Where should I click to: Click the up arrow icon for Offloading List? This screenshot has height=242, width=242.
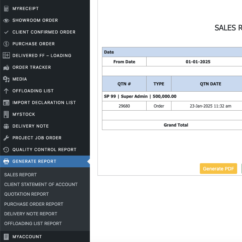[x=6, y=91]
